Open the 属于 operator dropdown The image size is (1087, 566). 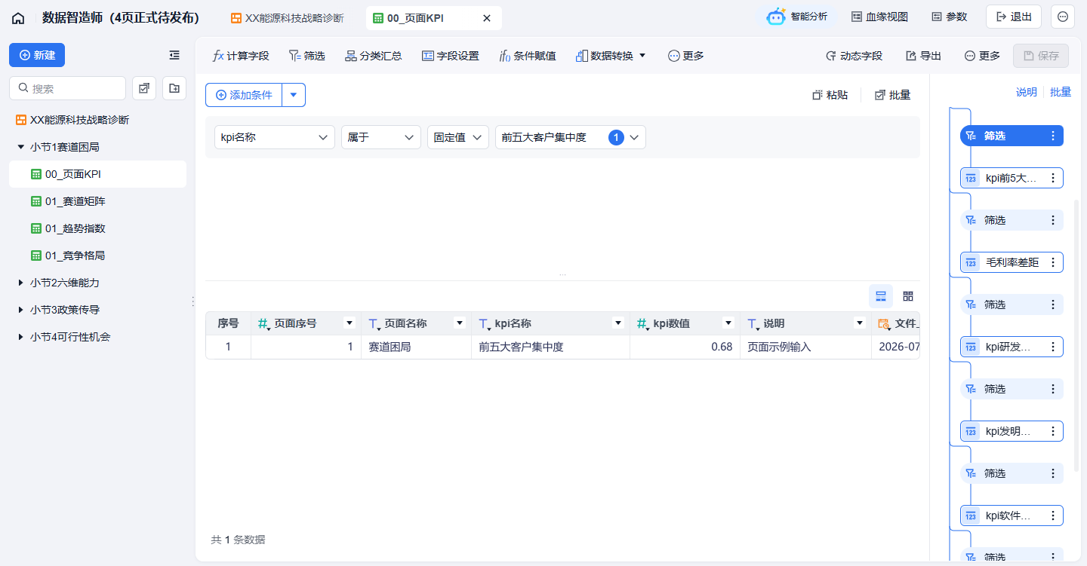tap(381, 137)
